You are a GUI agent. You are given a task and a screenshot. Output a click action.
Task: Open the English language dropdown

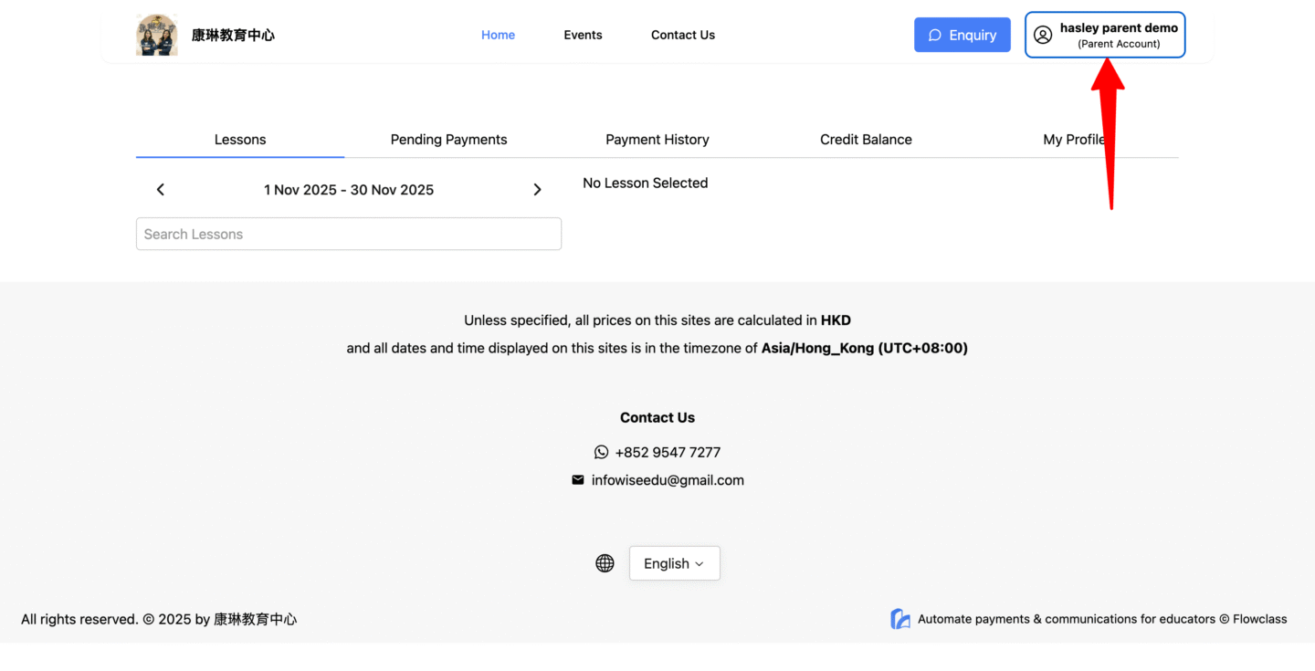tap(674, 563)
